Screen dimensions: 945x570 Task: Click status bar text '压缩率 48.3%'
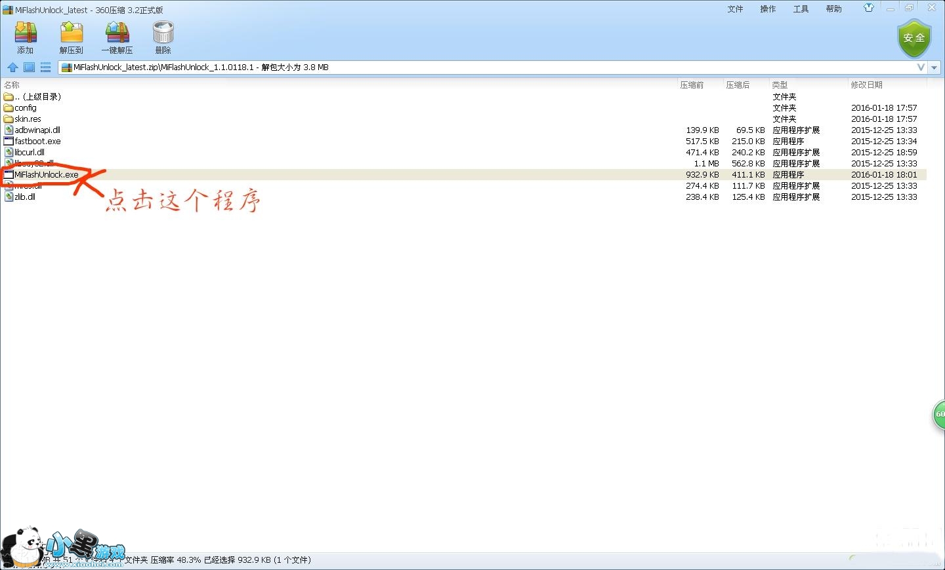[175, 560]
